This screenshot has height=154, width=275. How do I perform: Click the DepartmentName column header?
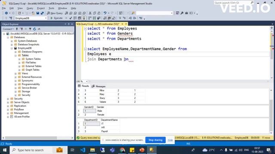pos(109,120)
